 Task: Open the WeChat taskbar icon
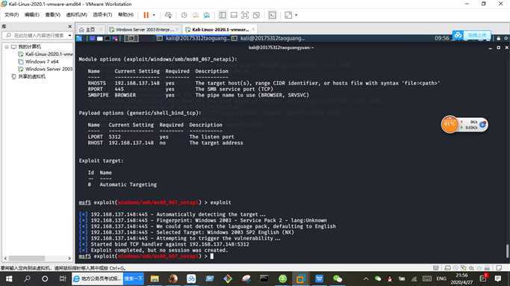pyautogui.click(x=338, y=279)
